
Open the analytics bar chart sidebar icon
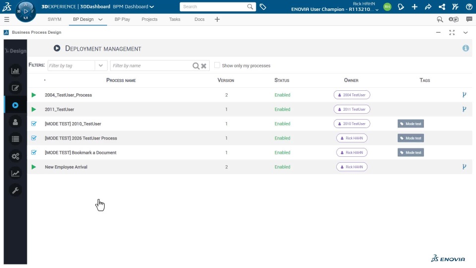tap(15, 70)
